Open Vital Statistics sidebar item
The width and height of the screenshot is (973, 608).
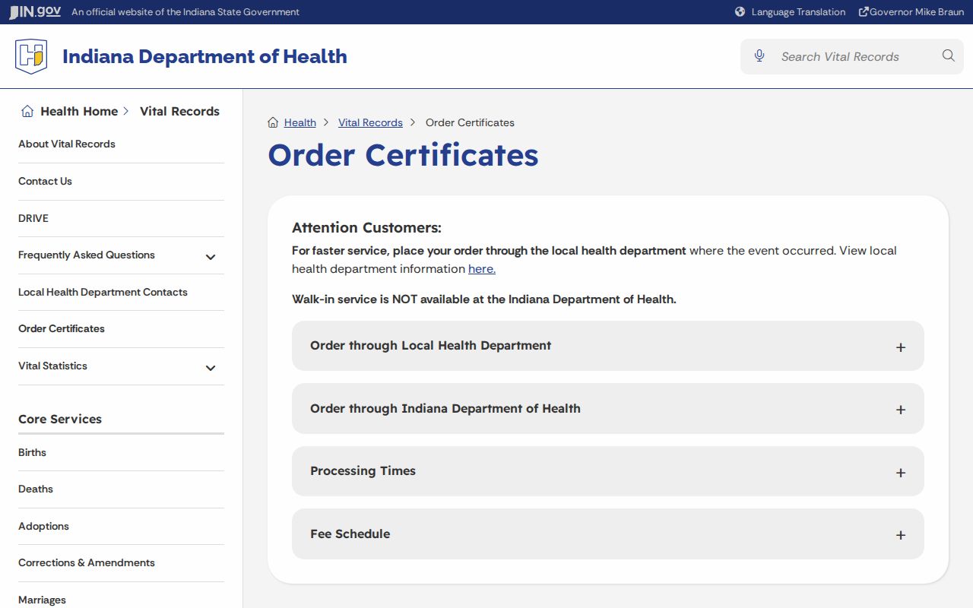[52, 366]
